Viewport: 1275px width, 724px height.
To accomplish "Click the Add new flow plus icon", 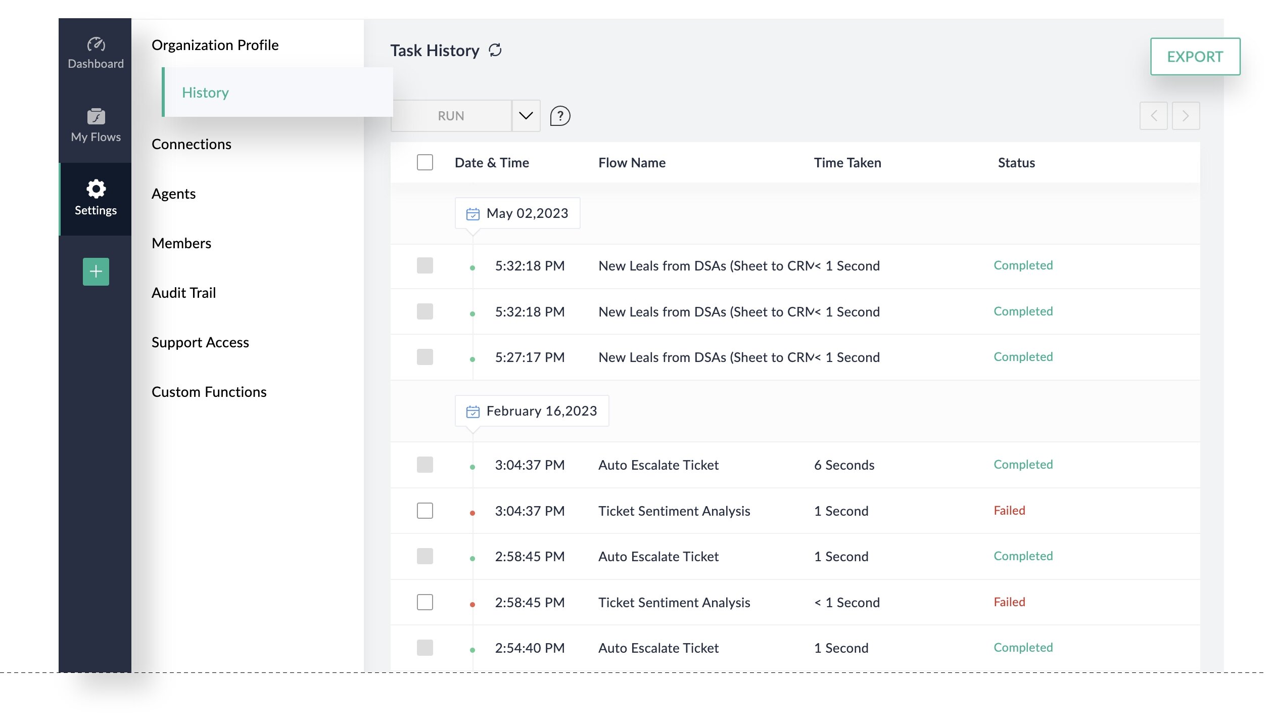I will pyautogui.click(x=95, y=271).
